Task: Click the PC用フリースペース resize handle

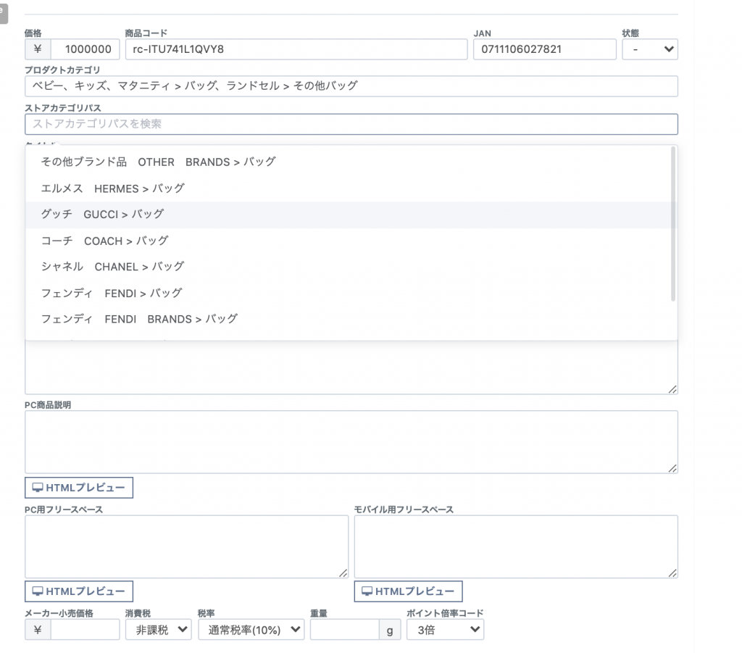Action: [343, 573]
